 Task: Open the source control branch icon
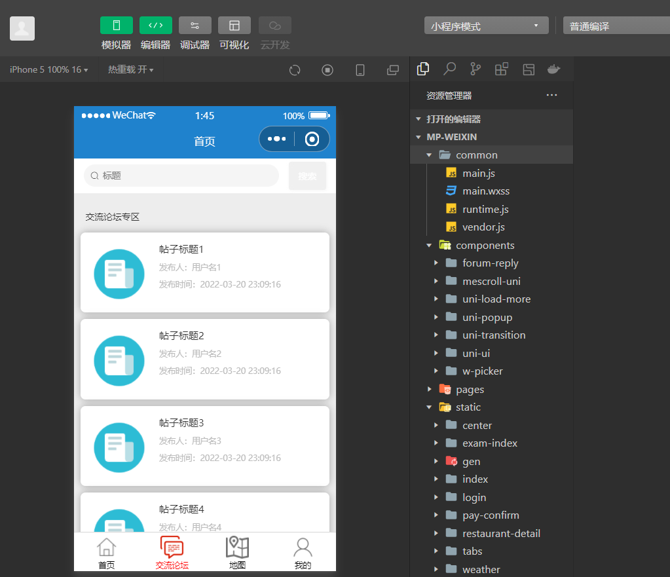pos(475,69)
